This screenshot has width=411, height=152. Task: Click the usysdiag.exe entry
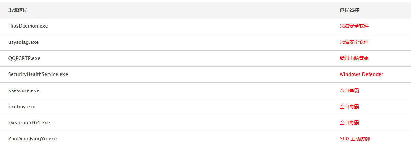[x=23, y=42]
